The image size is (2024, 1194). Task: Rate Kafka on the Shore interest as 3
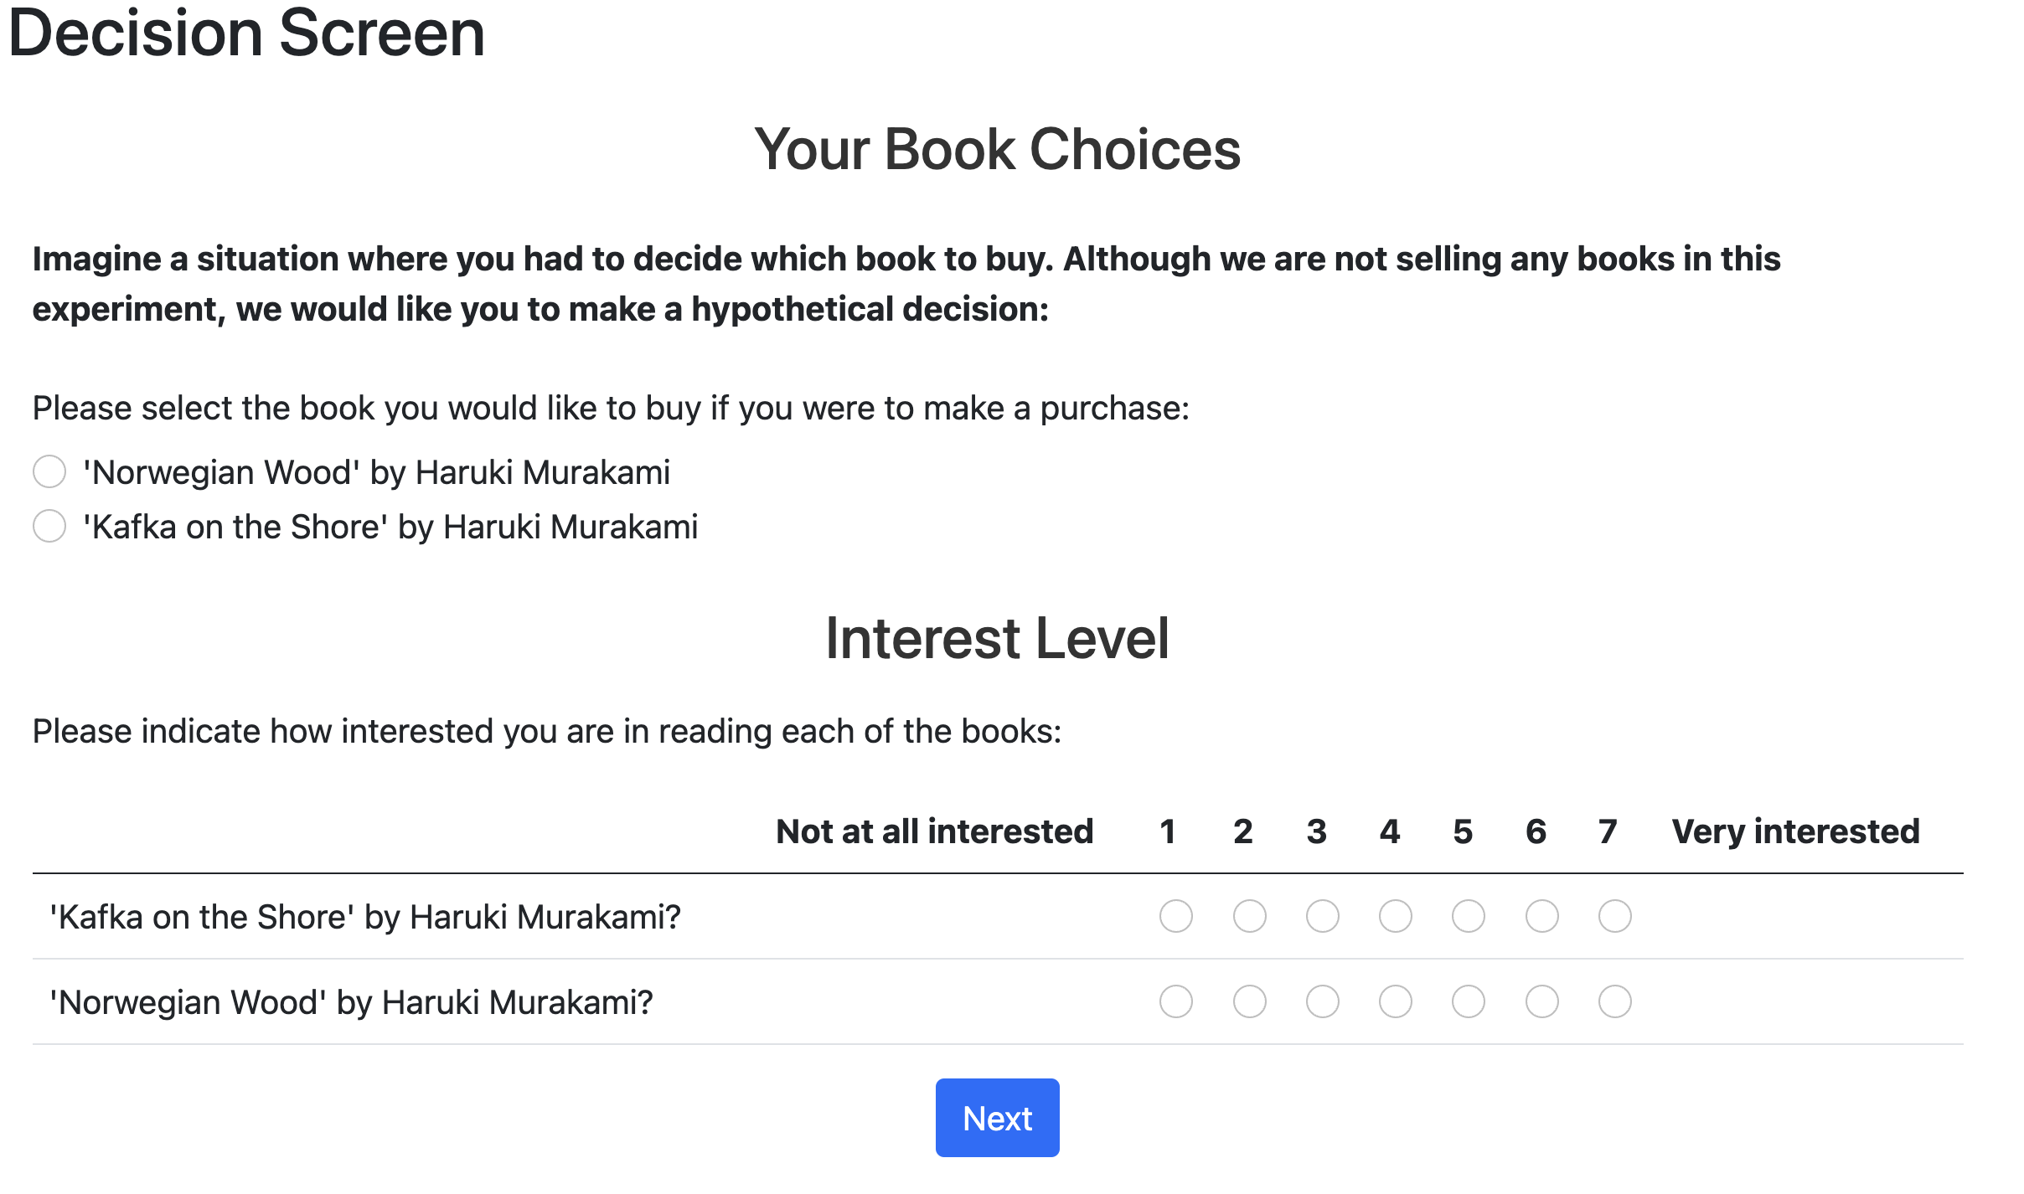point(1322,916)
